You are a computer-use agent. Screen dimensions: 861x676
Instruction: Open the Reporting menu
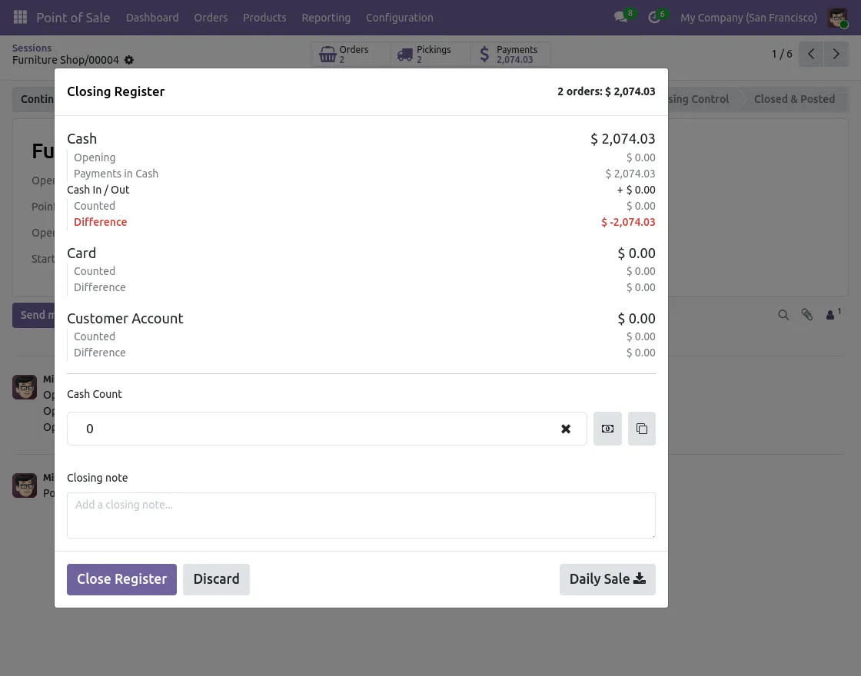point(326,18)
